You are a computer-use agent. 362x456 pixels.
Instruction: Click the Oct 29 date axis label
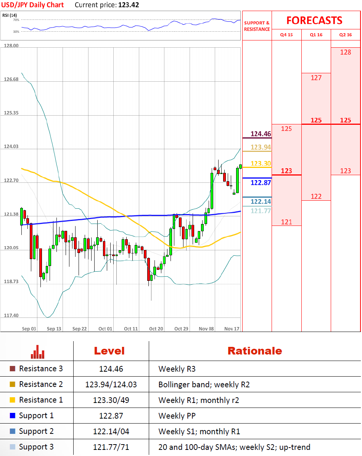[182, 329]
